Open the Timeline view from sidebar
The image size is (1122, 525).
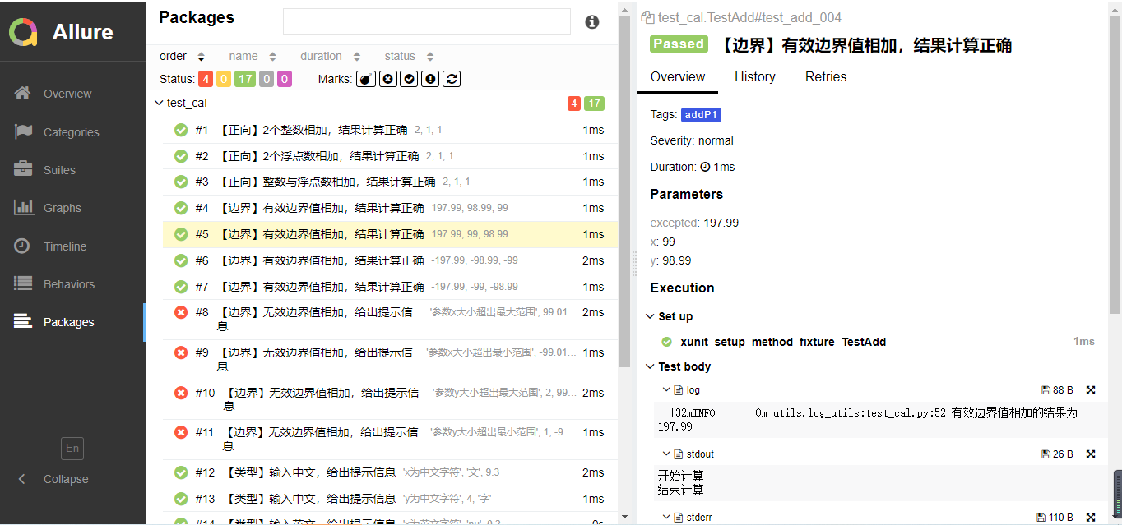[64, 246]
